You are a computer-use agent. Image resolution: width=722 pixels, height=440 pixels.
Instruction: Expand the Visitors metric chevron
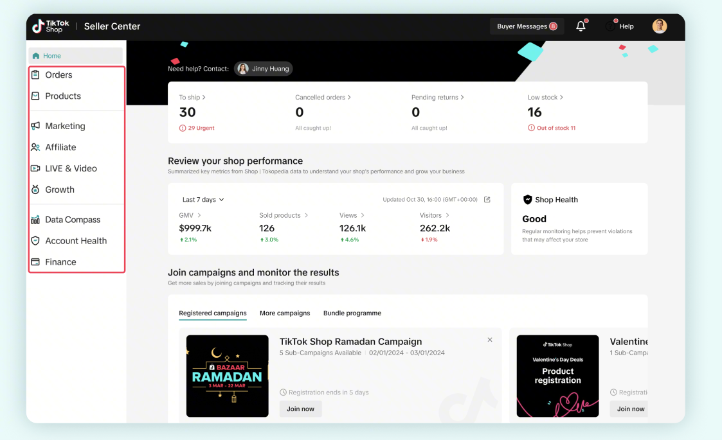coord(447,215)
